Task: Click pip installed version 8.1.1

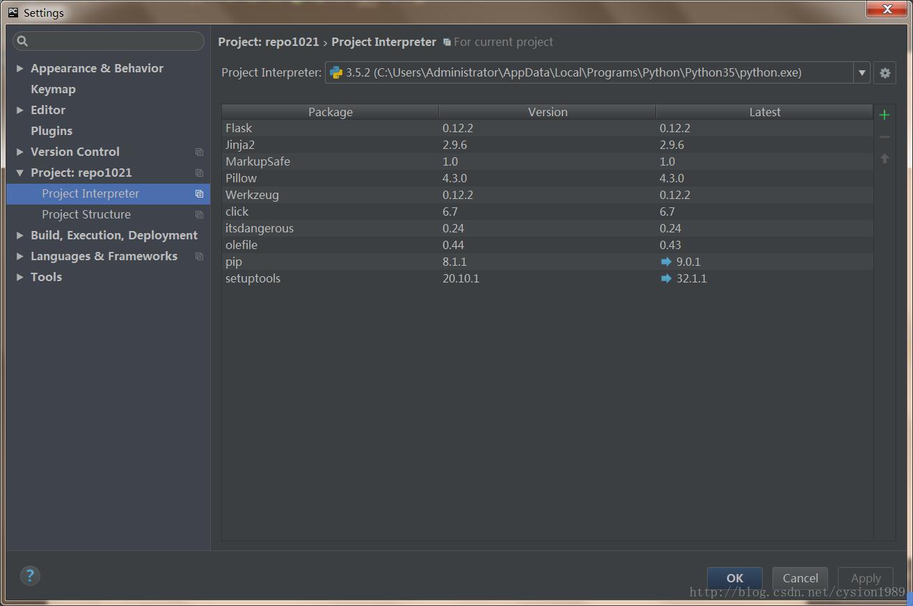Action: [454, 262]
